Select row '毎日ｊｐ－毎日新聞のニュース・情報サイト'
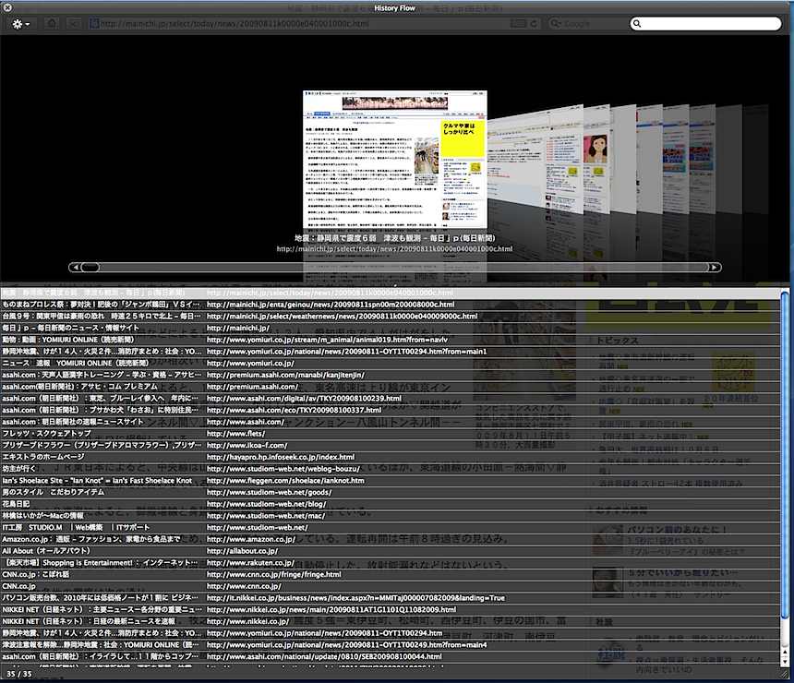Viewport: 794px width, 683px height. [390, 328]
